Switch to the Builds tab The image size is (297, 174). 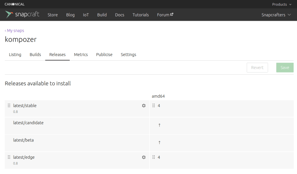pyautogui.click(x=35, y=54)
